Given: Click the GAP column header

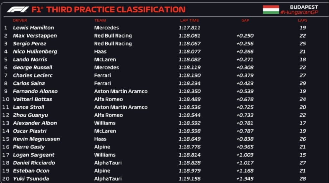Looking at the screenshot, I should pos(245,20).
